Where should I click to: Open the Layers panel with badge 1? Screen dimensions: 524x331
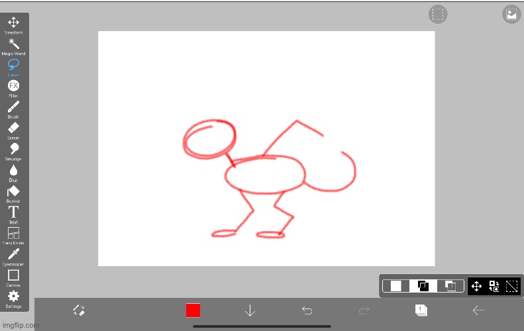pos(421,310)
